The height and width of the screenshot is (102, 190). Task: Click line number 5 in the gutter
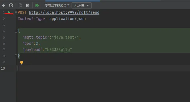[4, 37]
